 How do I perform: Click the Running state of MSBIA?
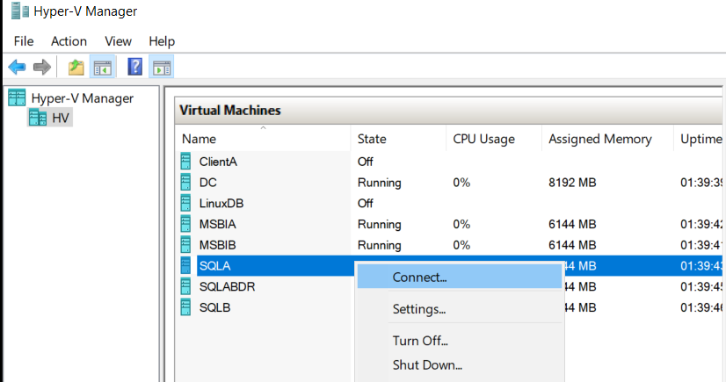tap(379, 224)
